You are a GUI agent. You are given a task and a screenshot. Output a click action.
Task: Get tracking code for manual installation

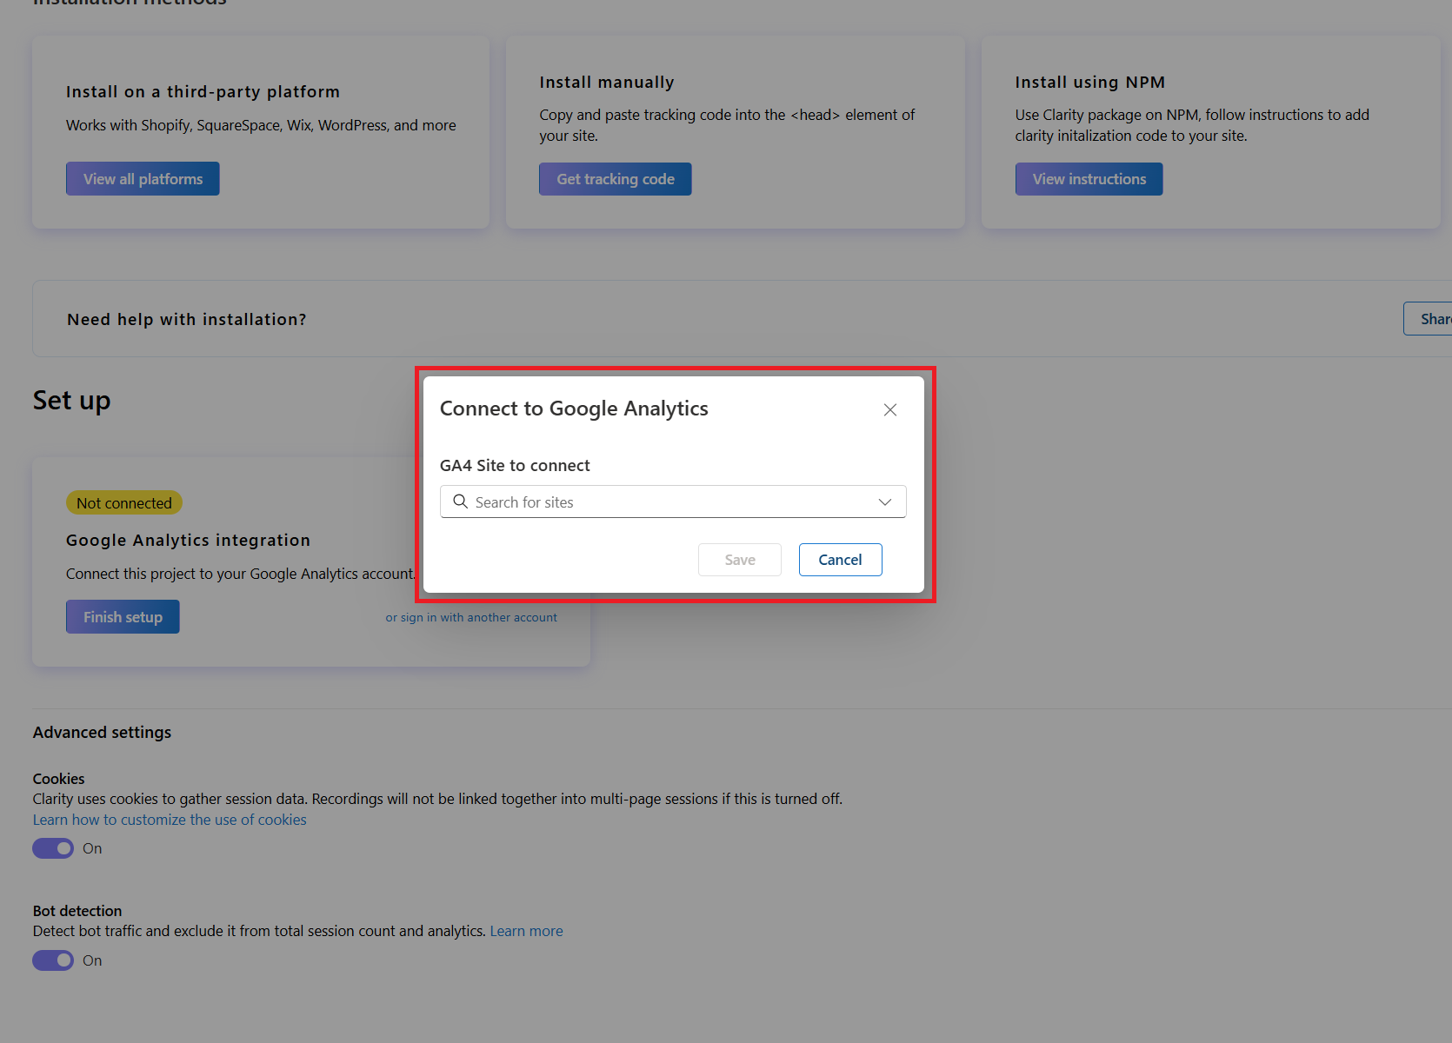pyautogui.click(x=615, y=178)
